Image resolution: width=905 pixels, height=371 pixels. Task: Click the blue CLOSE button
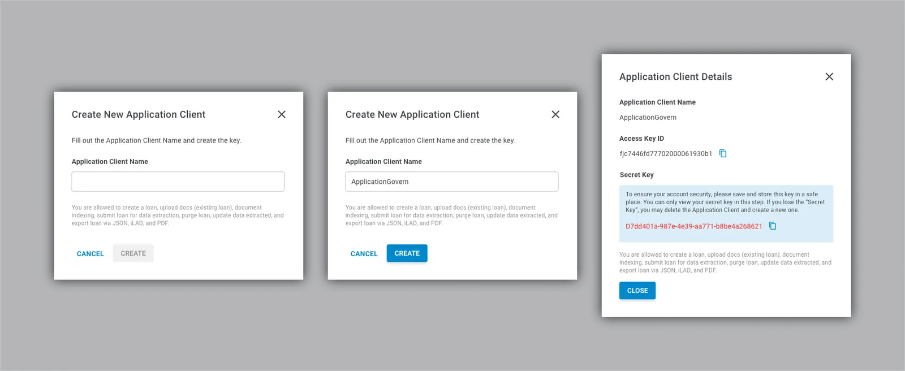point(637,291)
